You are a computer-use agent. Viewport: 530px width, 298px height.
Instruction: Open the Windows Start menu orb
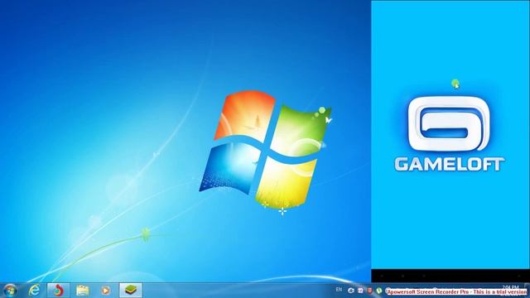[10, 291]
